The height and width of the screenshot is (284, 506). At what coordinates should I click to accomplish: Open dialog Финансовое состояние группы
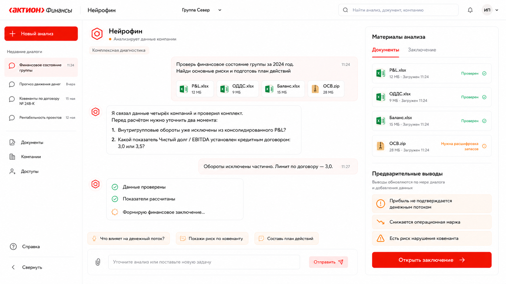[41, 68]
